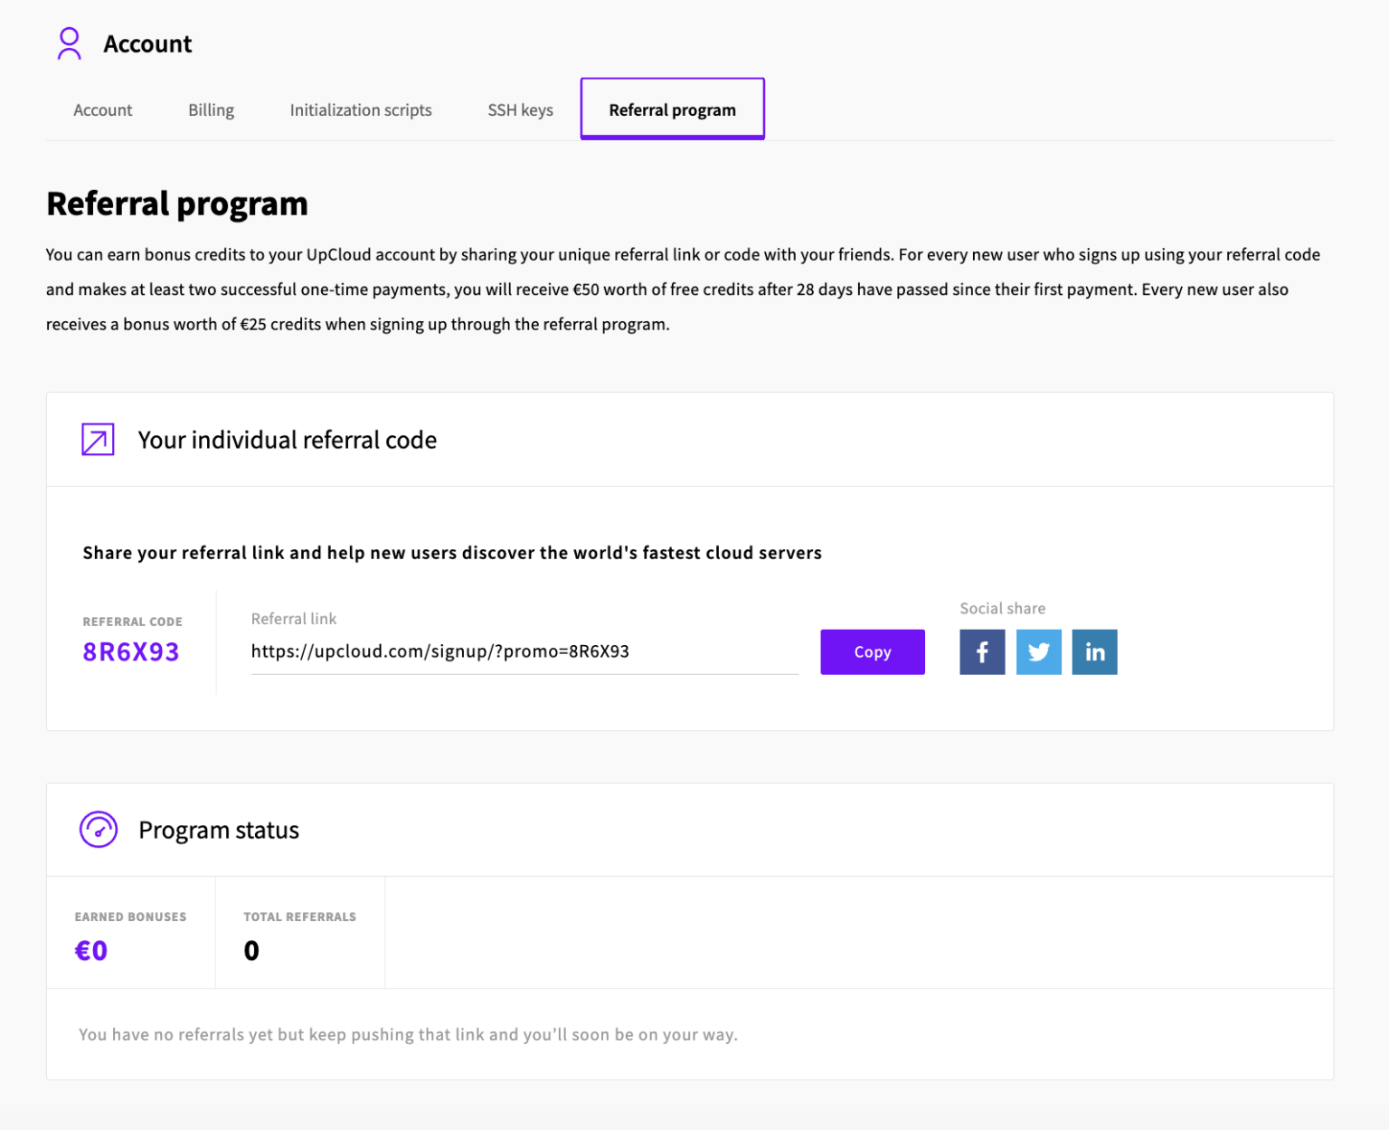
Task: Click the Total Referrals count
Action: (x=251, y=950)
